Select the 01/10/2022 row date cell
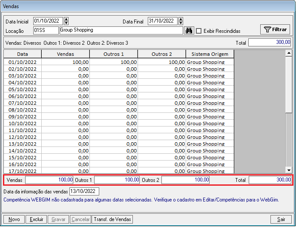 point(23,62)
